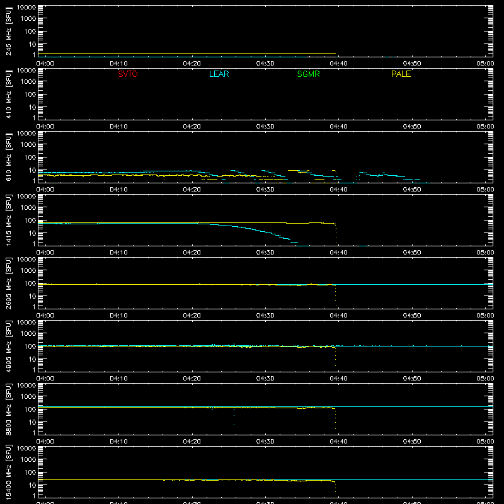
Task: Select the 15400 MHz [SFU] axis title
Action: coord(9,472)
